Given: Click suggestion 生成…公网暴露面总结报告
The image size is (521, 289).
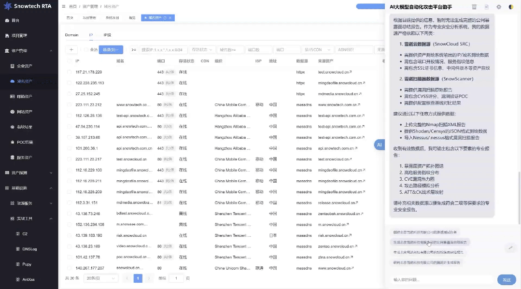Looking at the screenshot, I should click(x=430, y=242).
